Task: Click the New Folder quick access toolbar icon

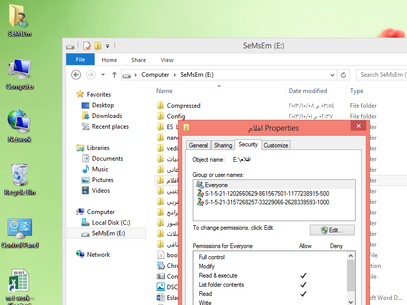Action: click(x=98, y=46)
